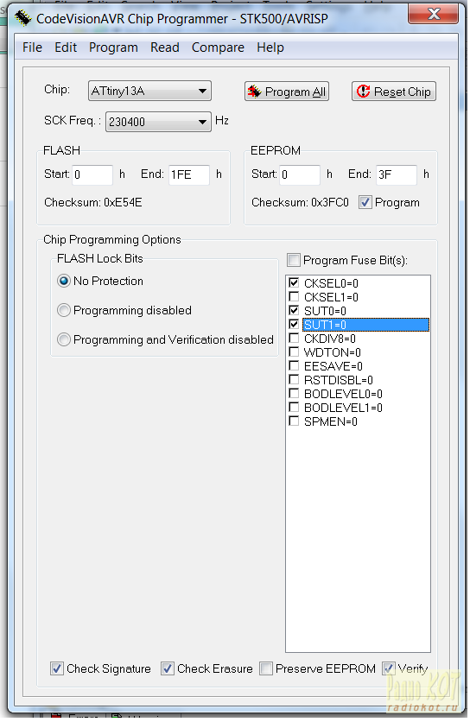
Task: Click the Reset Chip button
Action: (x=394, y=92)
